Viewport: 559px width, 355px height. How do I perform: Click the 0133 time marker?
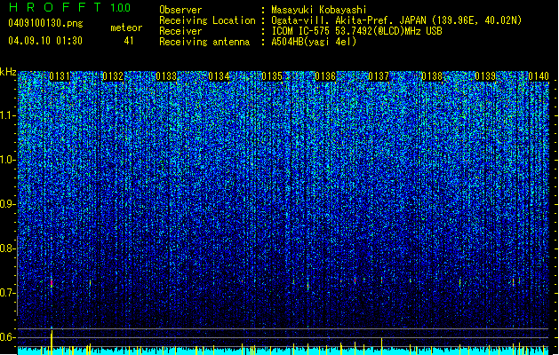pyautogui.click(x=166, y=76)
